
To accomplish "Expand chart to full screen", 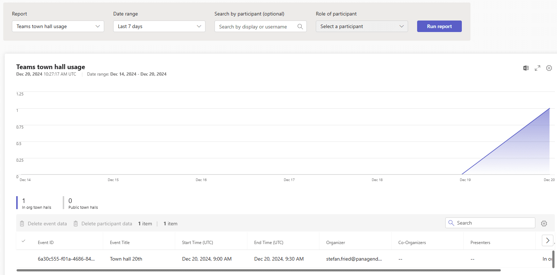I will [x=538, y=68].
